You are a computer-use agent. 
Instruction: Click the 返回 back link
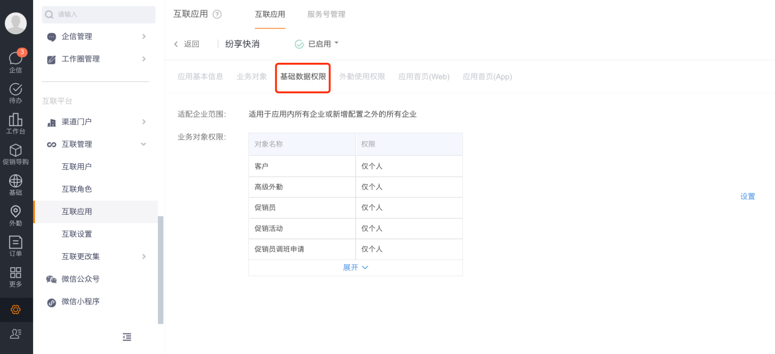click(191, 44)
